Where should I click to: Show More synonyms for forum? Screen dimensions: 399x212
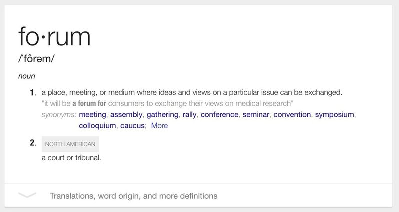(159, 125)
